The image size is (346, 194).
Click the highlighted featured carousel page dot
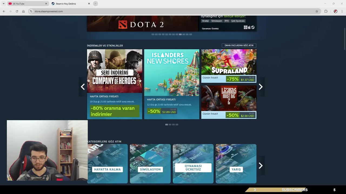point(180,34)
